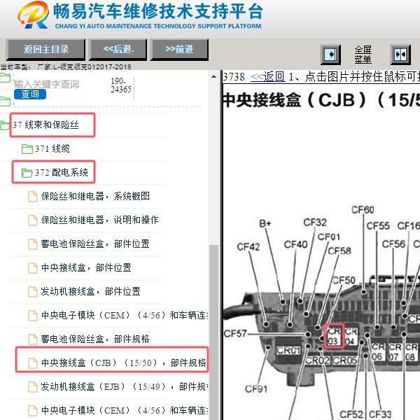Open 保险丝和继电器，说明和操作 document
Image resolution: width=420 pixels, height=420 pixels.
pos(99,220)
